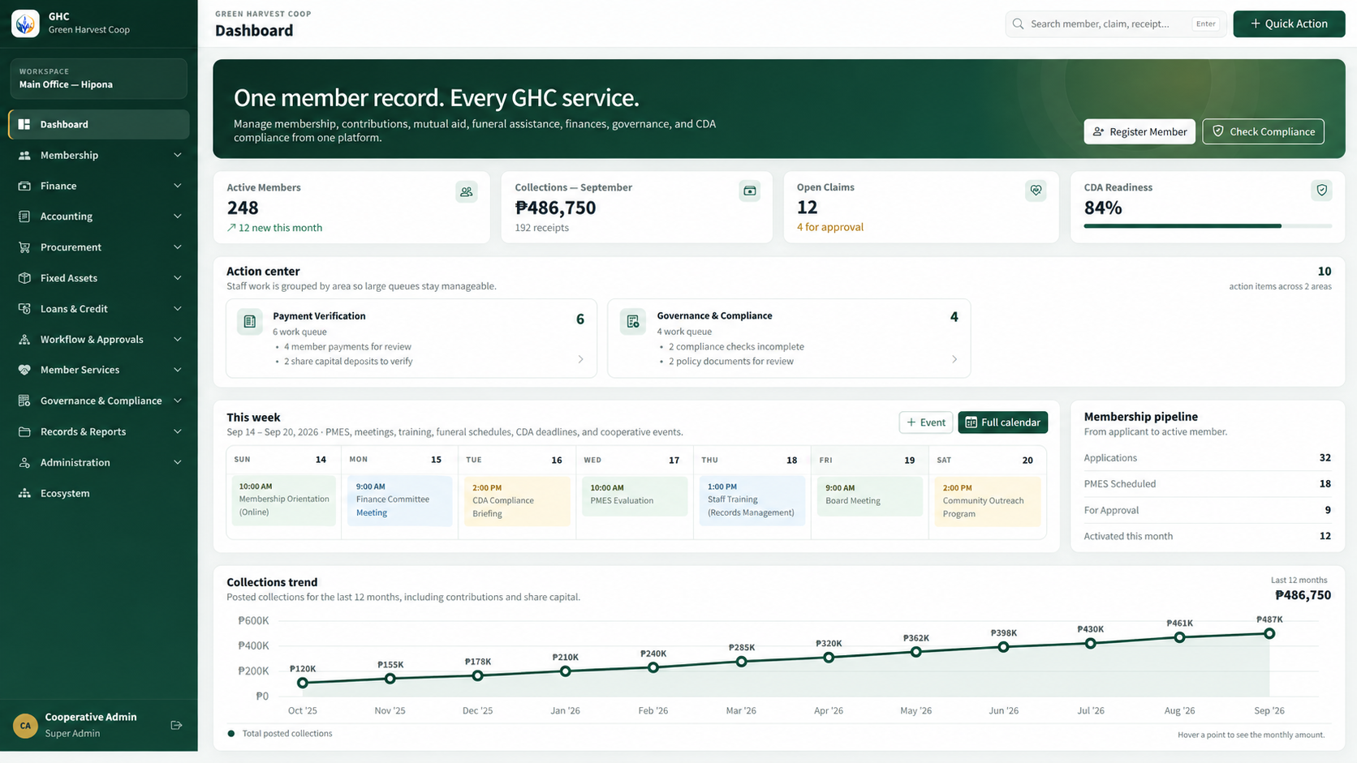Click the CDA Readiness shield icon
The height and width of the screenshot is (763, 1357).
pos(1322,191)
